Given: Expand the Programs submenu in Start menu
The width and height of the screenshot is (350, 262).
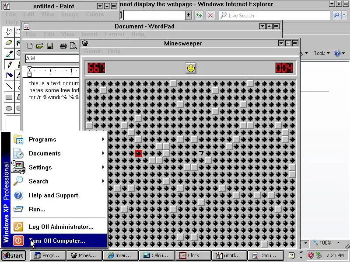Looking at the screenshot, I should 59,139.
